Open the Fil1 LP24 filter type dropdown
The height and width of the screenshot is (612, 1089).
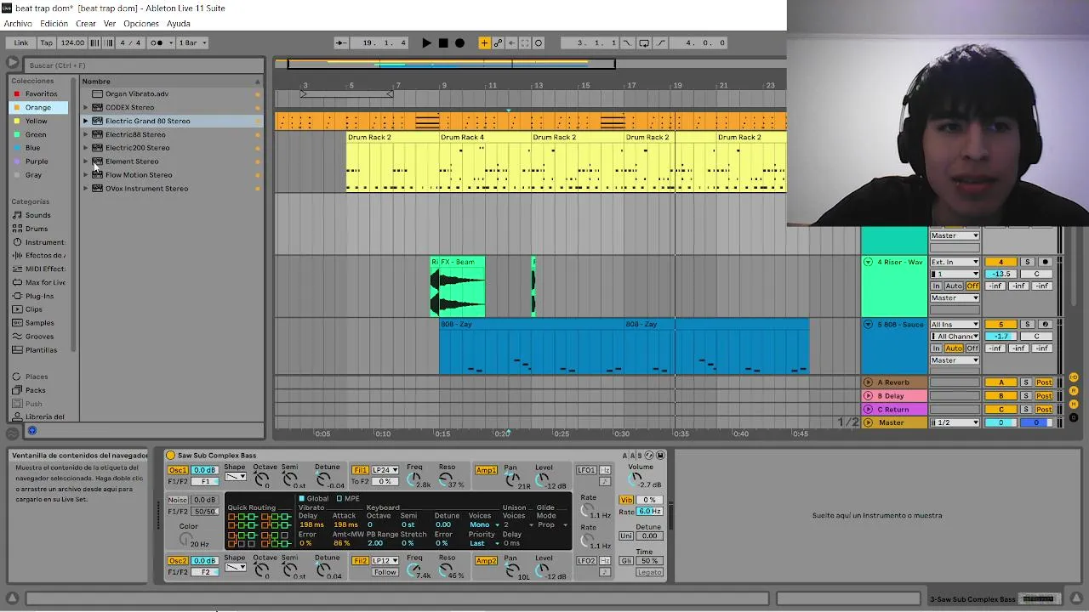pos(385,470)
